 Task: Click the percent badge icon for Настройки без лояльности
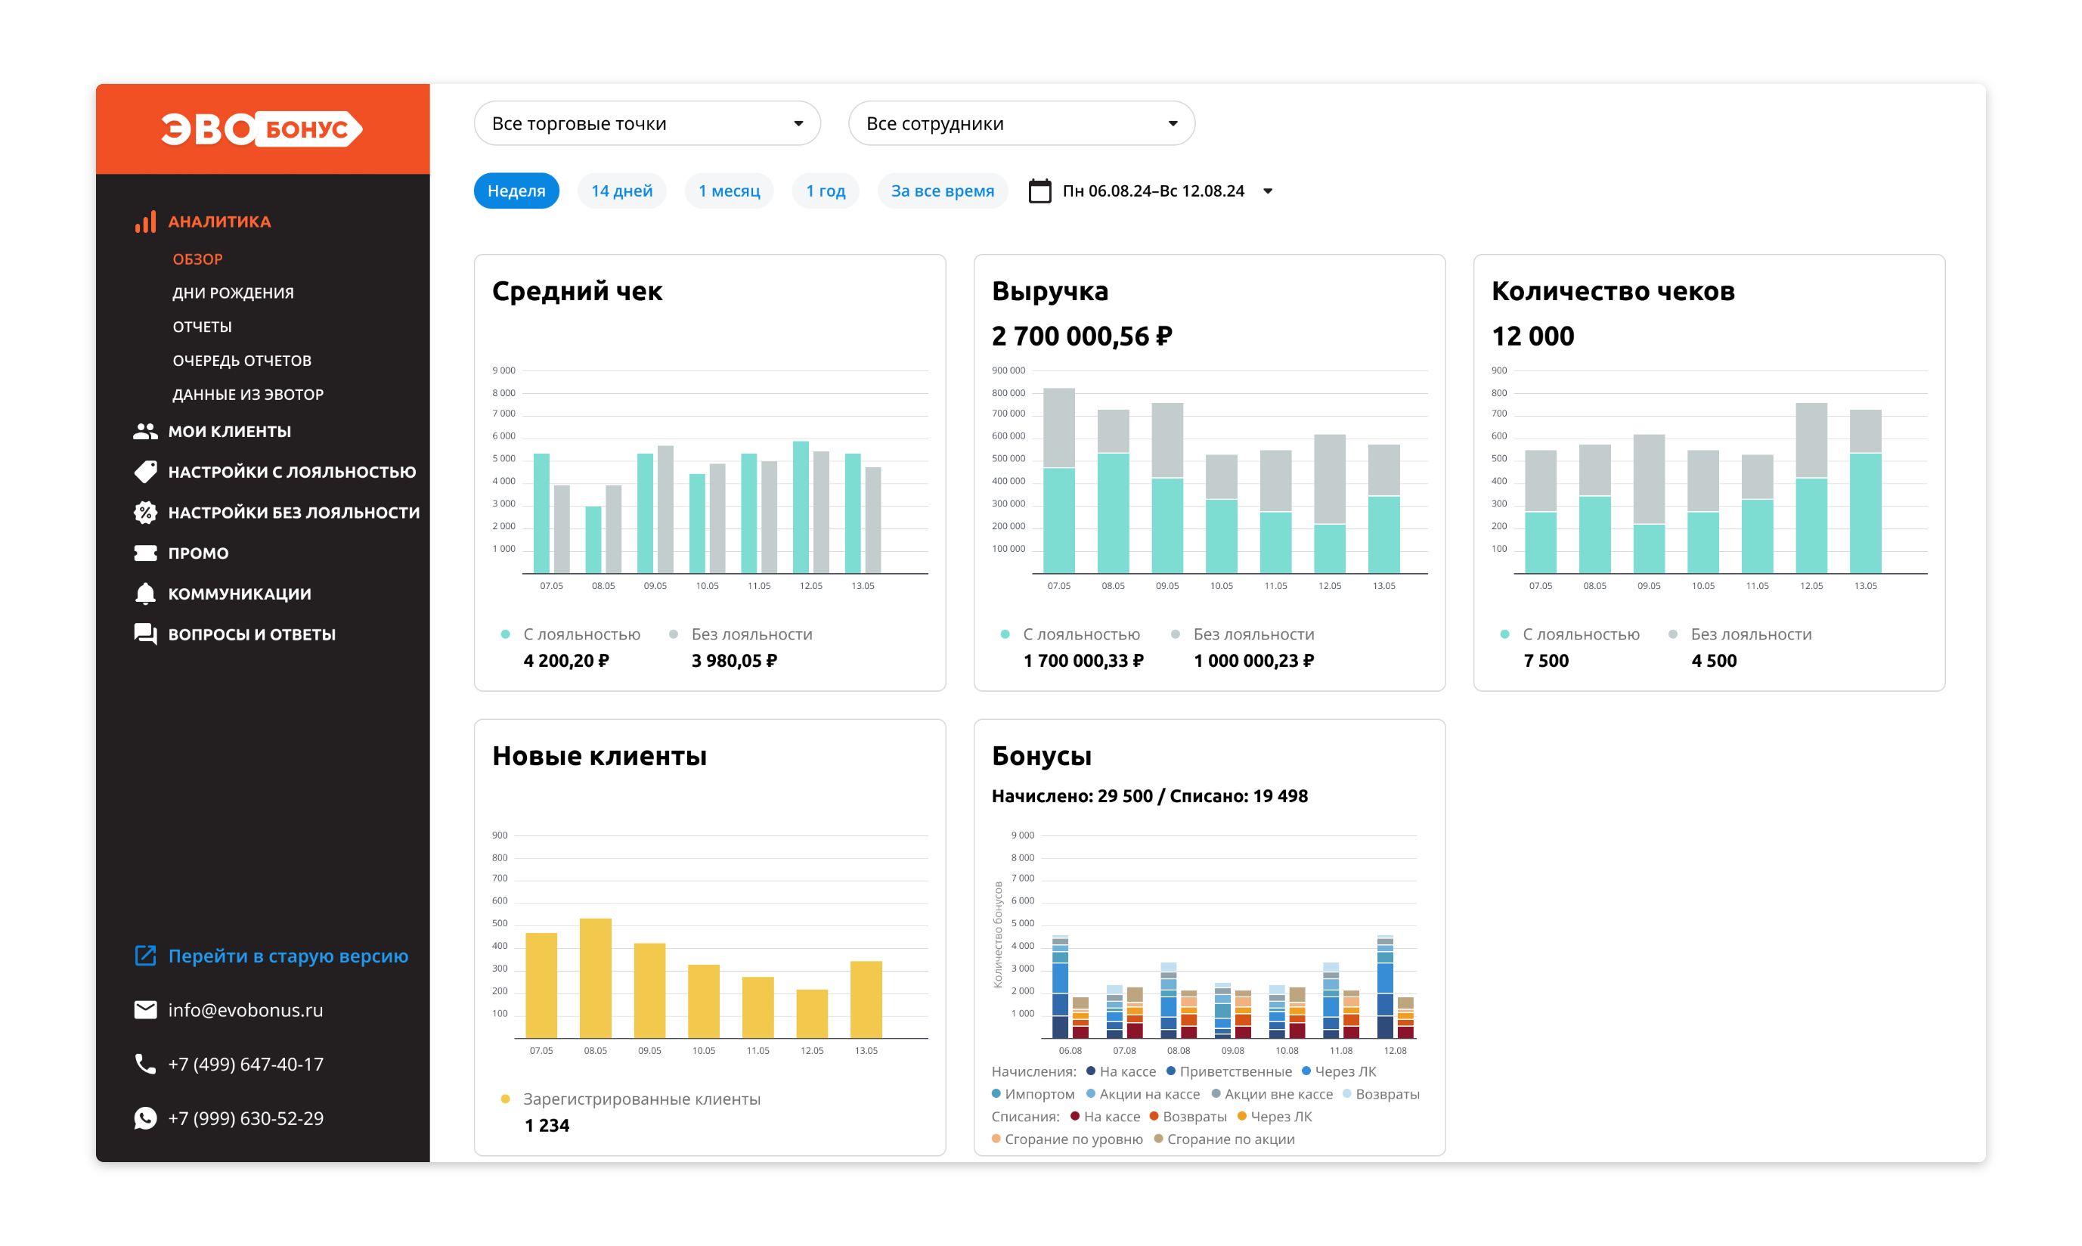(145, 512)
